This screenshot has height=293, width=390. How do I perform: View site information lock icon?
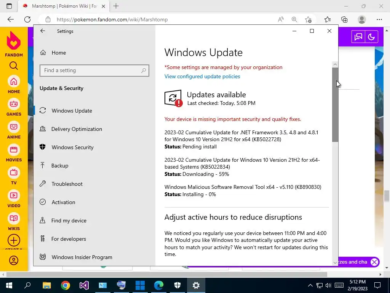[x=48, y=19]
